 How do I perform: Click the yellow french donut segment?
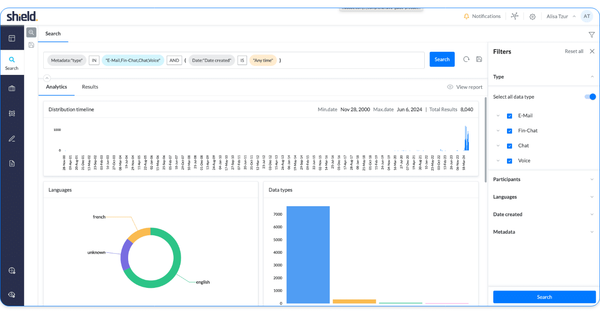(139, 235)
